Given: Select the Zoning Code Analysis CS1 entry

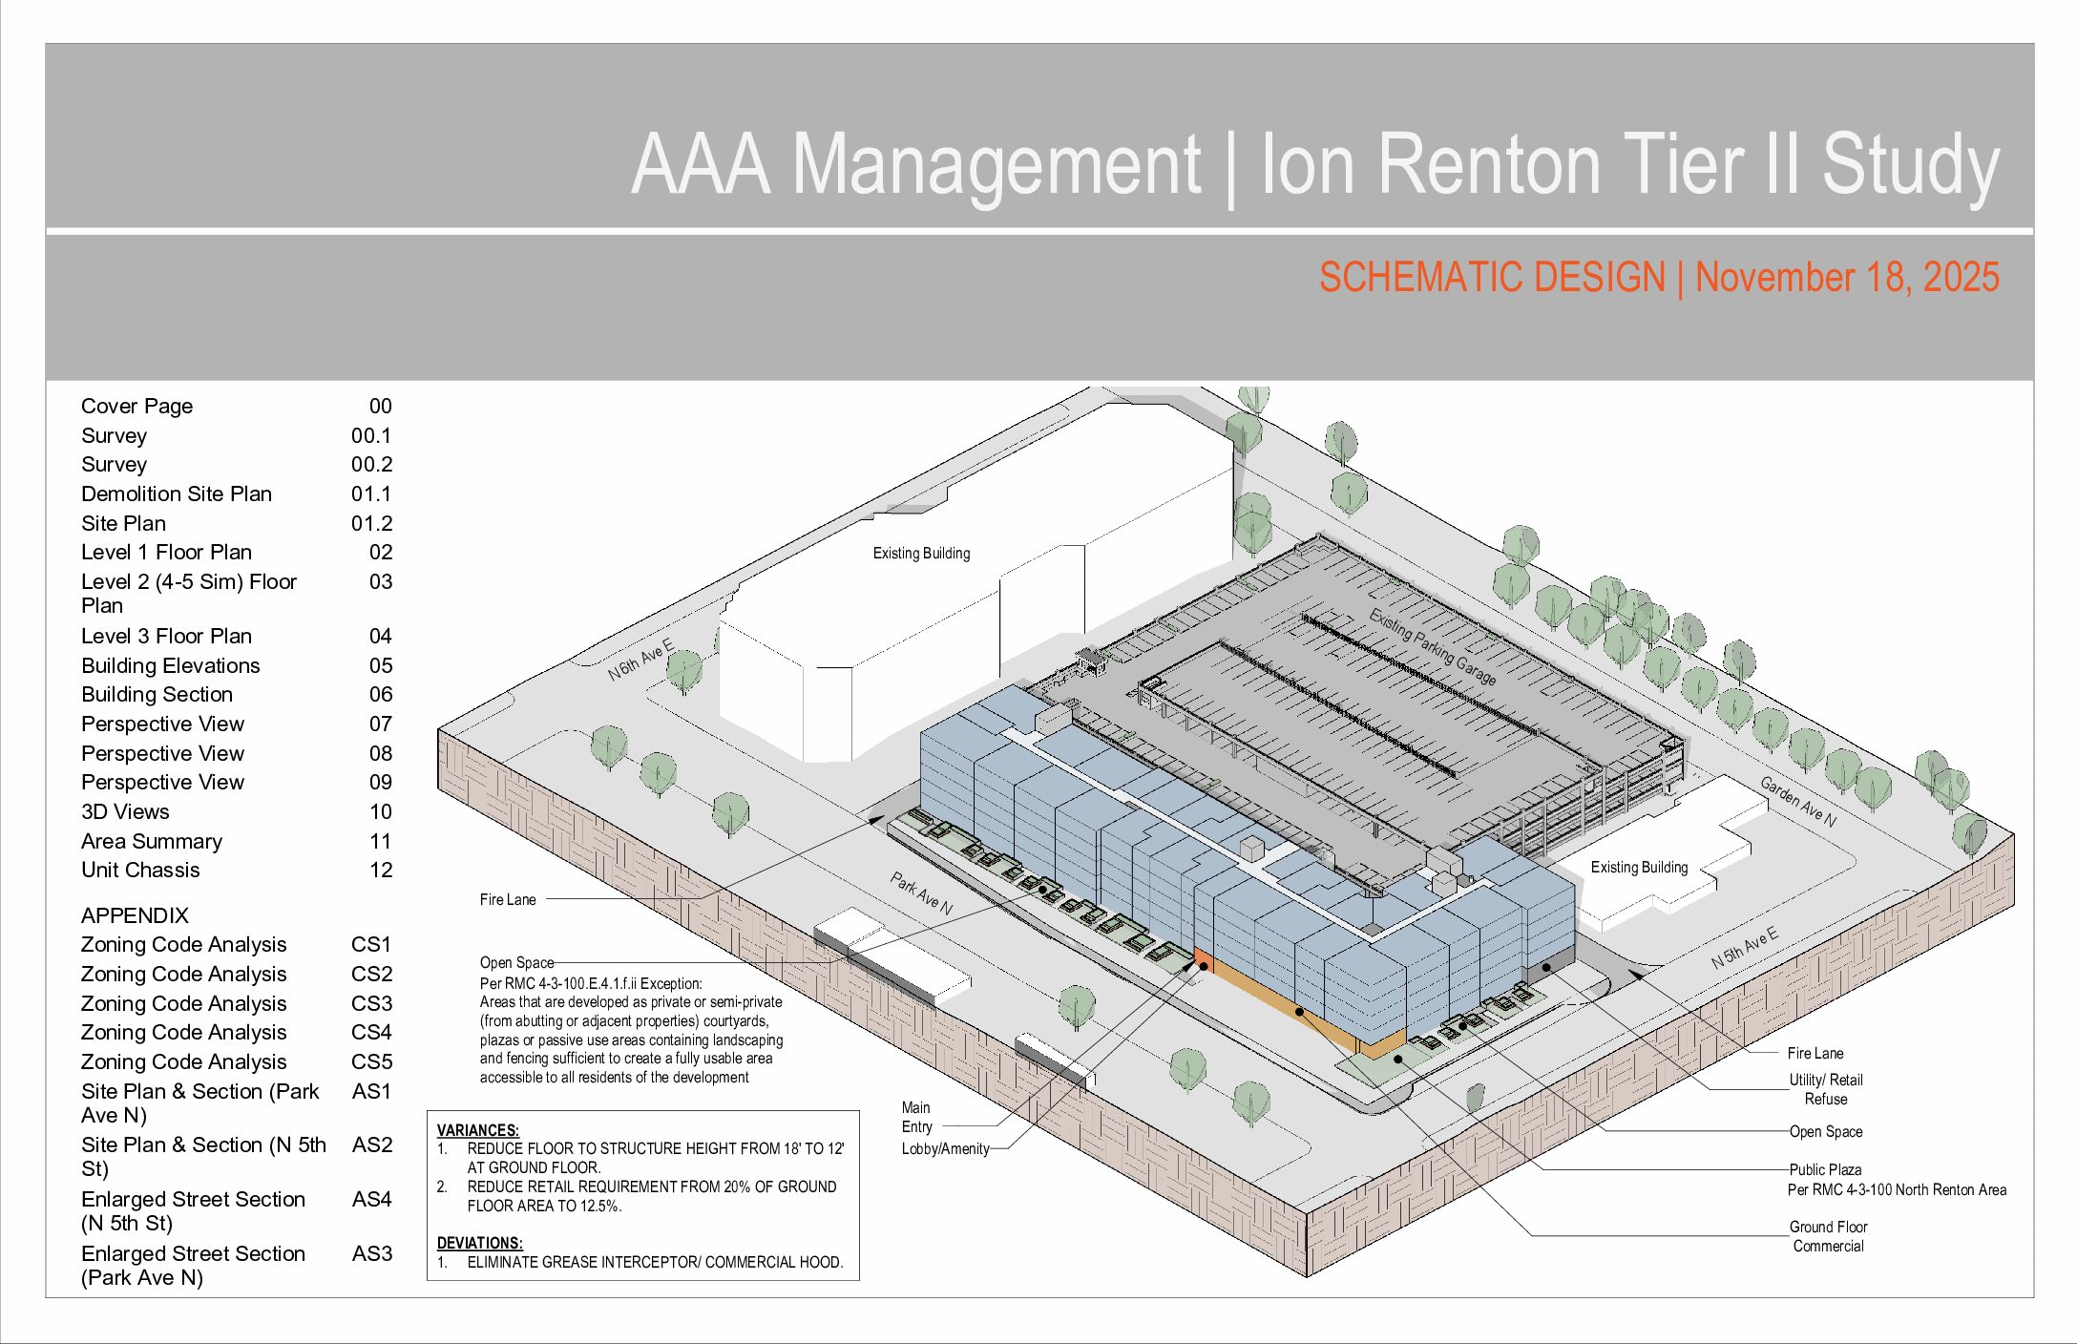Looking at the screenshot, I should coord(183,945).
